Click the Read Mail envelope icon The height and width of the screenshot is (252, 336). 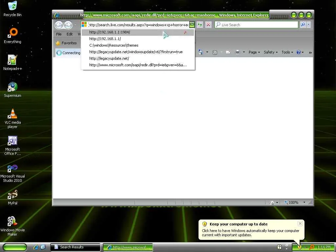click(228, 52)
